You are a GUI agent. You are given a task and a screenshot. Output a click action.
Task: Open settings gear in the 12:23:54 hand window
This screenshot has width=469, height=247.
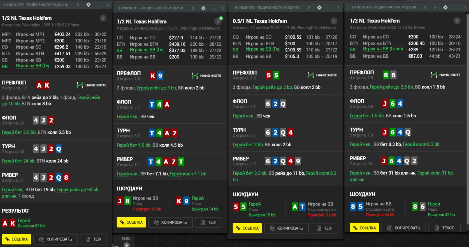[445, 7]
